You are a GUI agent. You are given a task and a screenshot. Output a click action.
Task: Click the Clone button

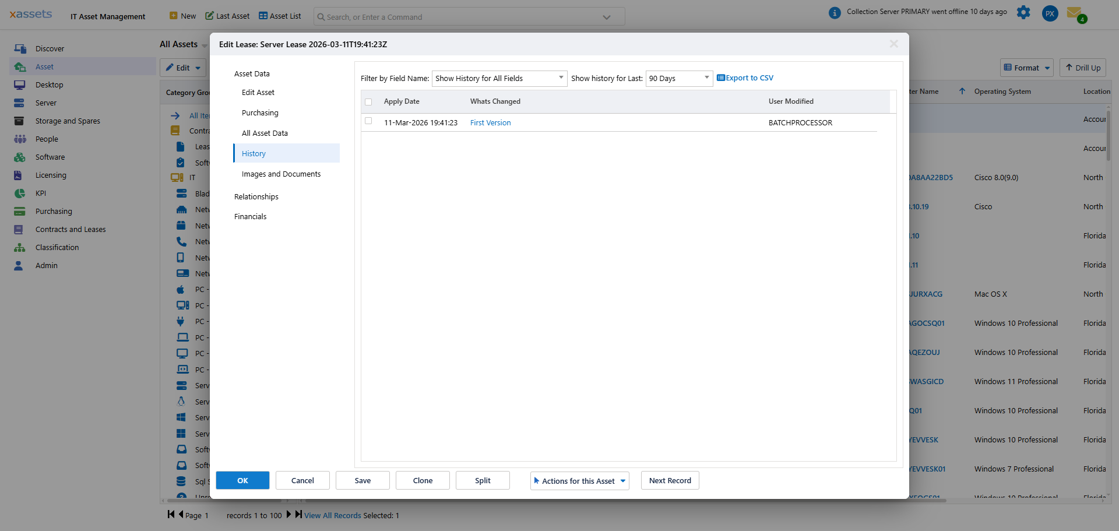423,481
